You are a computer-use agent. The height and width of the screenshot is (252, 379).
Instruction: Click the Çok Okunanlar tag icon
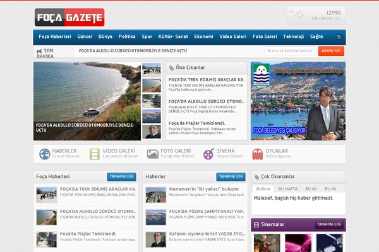pyautogui.click(x=256, y=177)
